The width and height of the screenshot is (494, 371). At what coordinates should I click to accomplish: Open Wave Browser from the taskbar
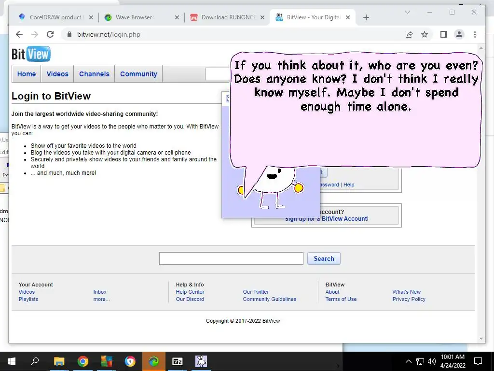(x=154, y=361)
